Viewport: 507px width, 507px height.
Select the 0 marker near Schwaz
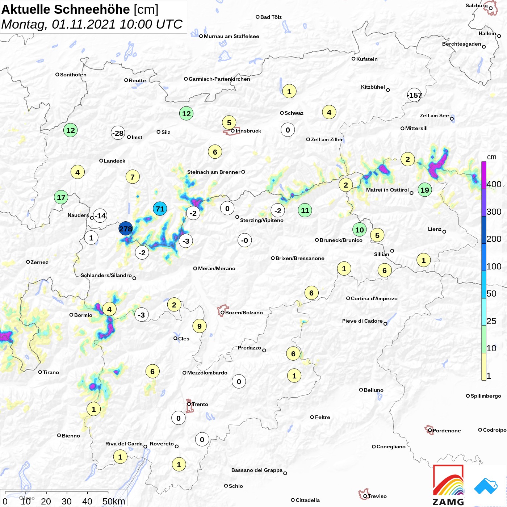coord(288,130)
